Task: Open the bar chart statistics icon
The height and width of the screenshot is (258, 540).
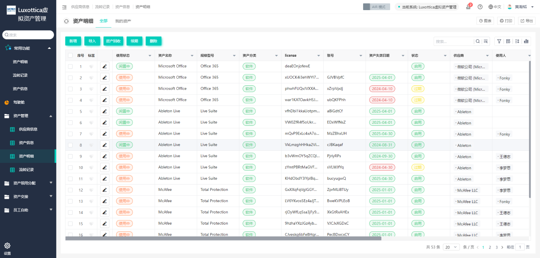Action: (x=526, y=41)
